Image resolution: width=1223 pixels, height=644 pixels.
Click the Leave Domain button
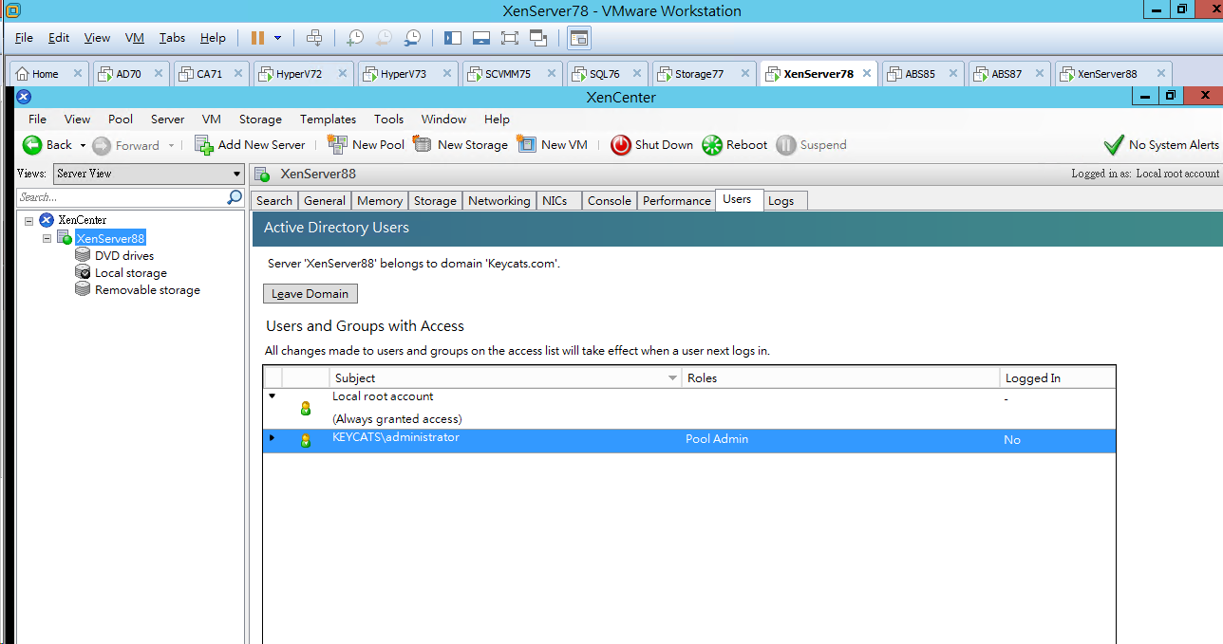tap(310, 294)
